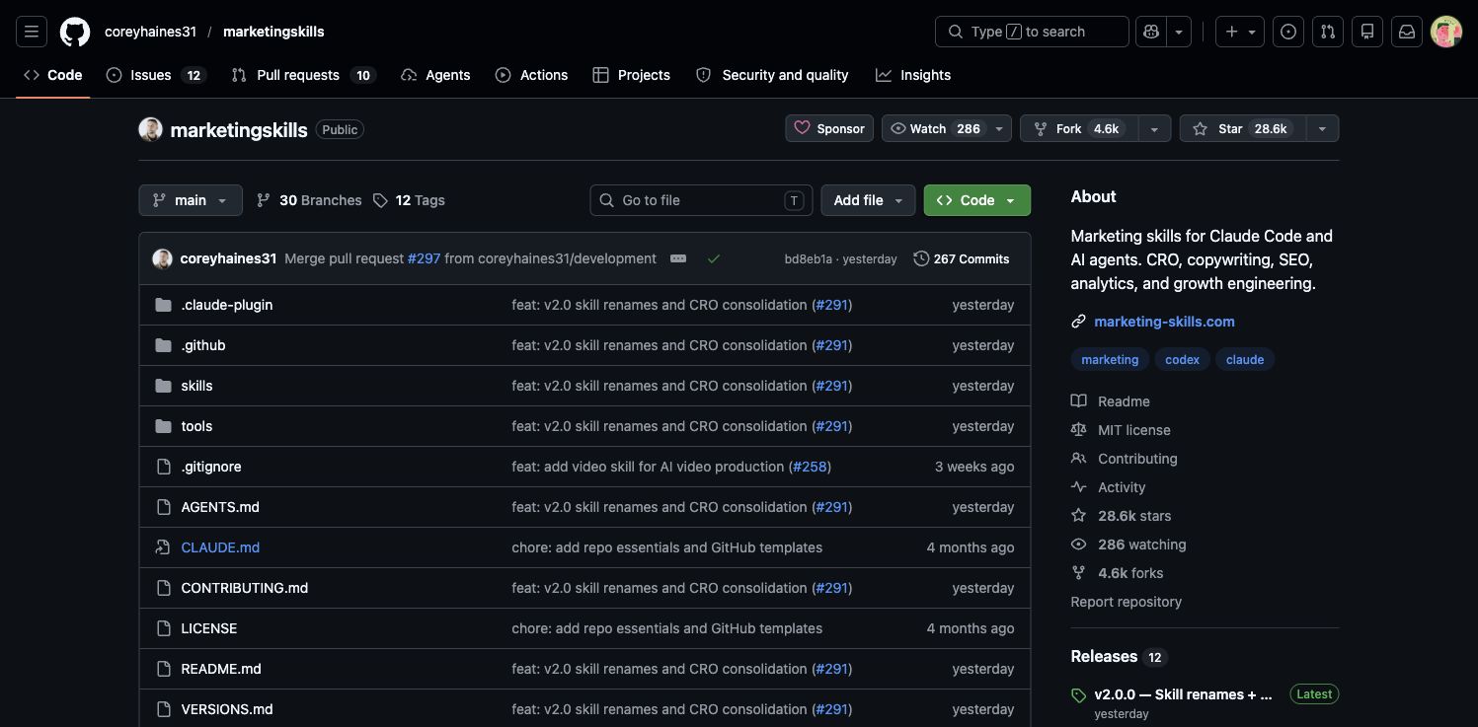
Task: Expand the Star lists caret
Action: (x=1322, y=128)
